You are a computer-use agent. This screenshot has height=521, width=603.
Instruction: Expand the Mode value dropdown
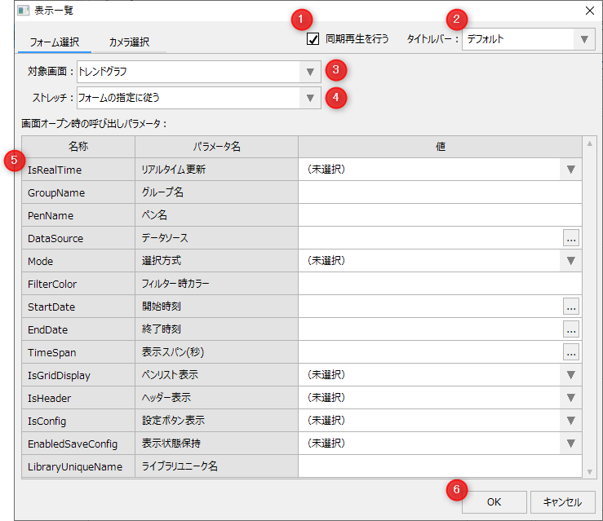[x=570, y=261]
